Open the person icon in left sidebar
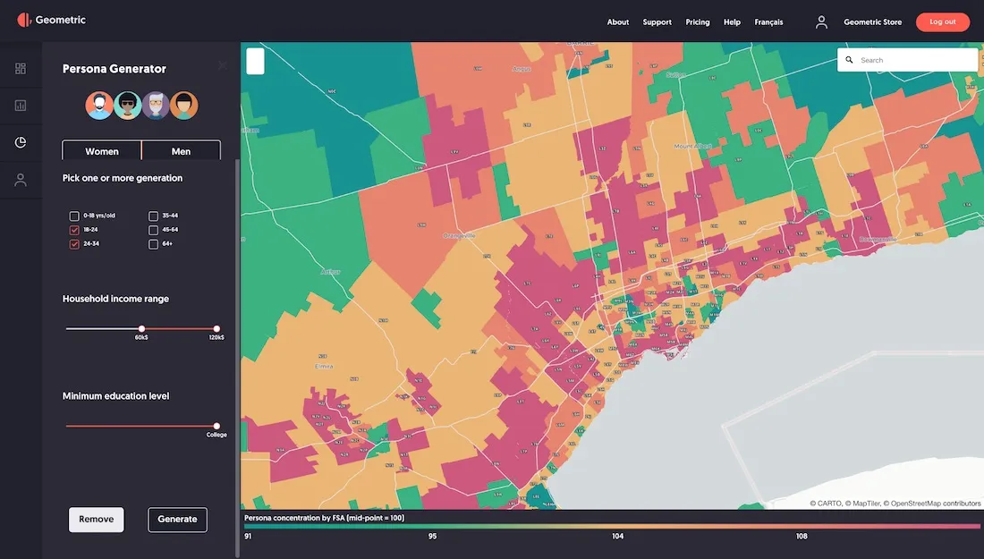This screenshot has height=559, width=984. pos(21,180)
